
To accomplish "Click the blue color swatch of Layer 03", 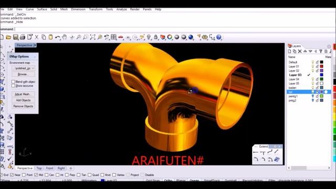I will click(322, 75).
